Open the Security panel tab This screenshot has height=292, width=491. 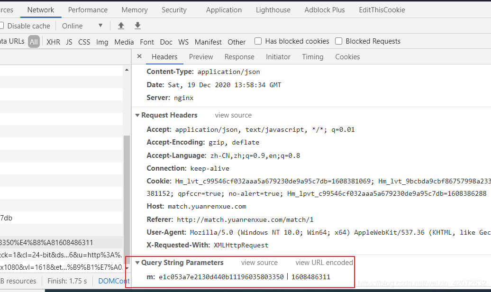click(x=174, y=9)
